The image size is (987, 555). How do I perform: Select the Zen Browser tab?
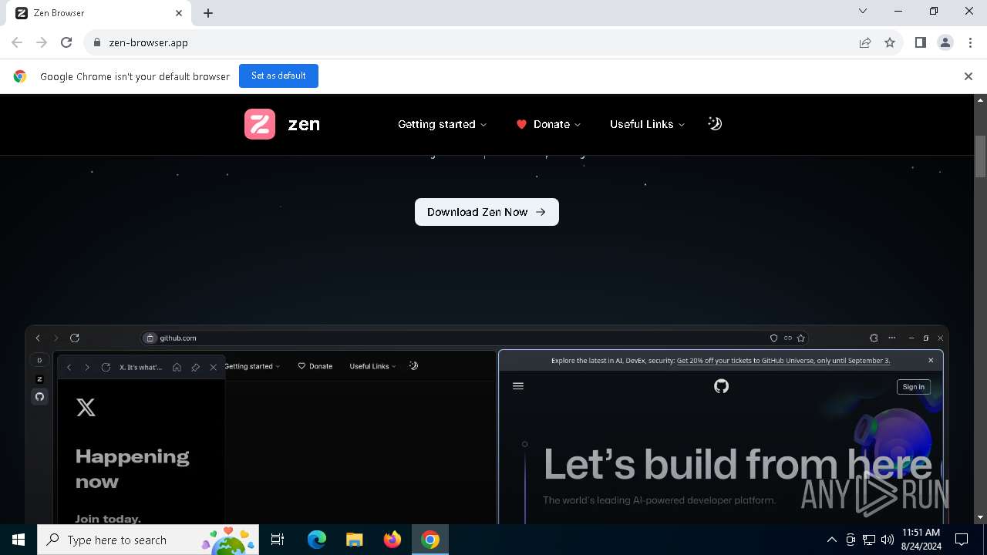(x=99, y=13)
